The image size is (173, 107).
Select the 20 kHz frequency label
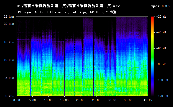click(9, 24)
